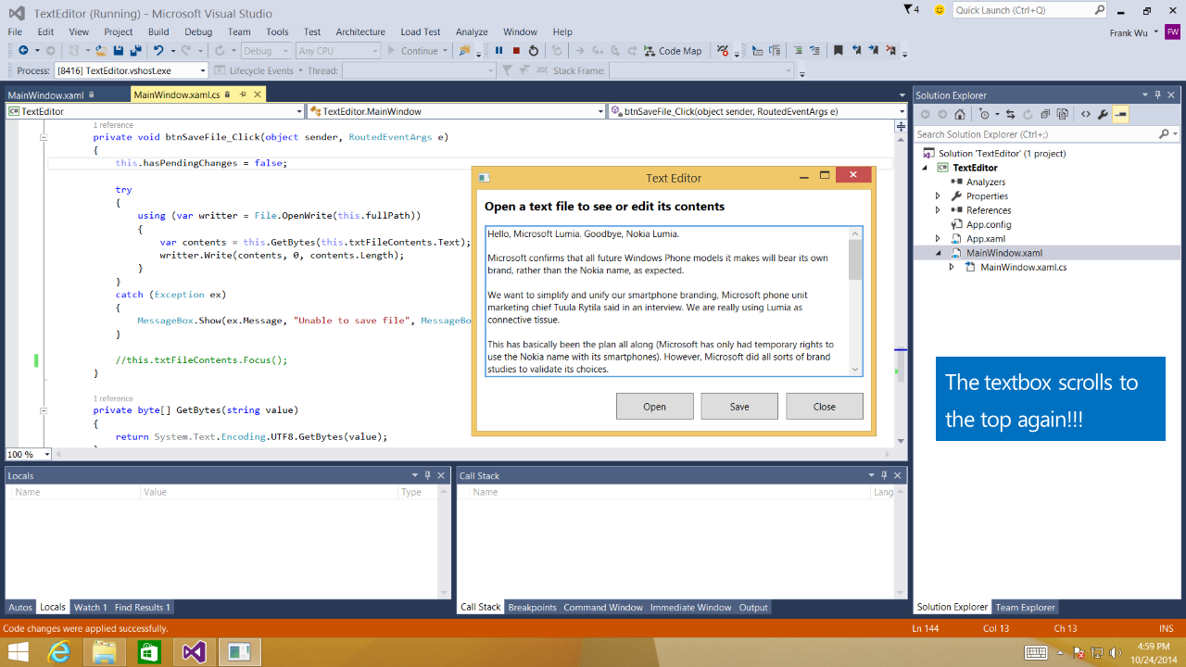Expand the Properties node in Solution Explorer

pyautogui.click(x=938, y=196)
